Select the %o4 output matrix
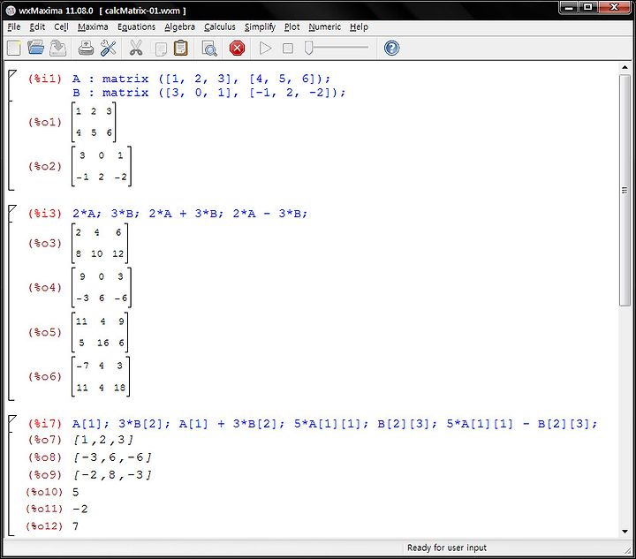This screenshot has height=559, width=636. (102, 287)
